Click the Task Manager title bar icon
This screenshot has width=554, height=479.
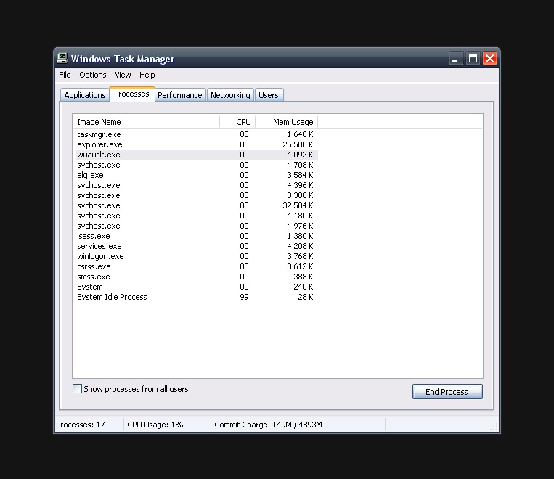62,58
